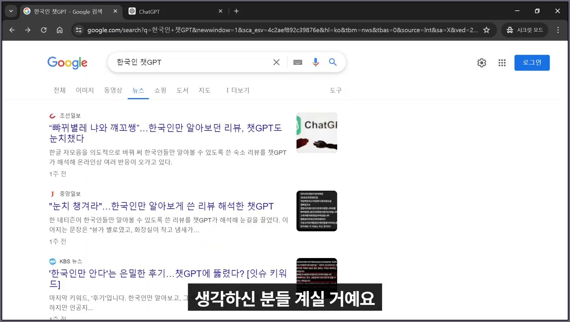Switch to the 동영상 results tab
Screen dimensions: 570x322
pos(113,90)
